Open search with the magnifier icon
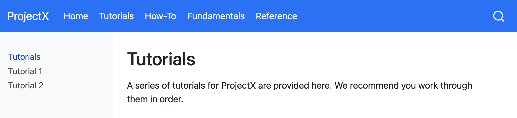Screen dimensions: 517x118 (x=498, y=16)
